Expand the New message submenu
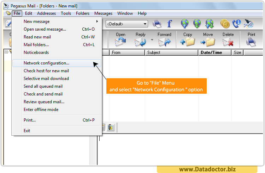 point(57,21)
